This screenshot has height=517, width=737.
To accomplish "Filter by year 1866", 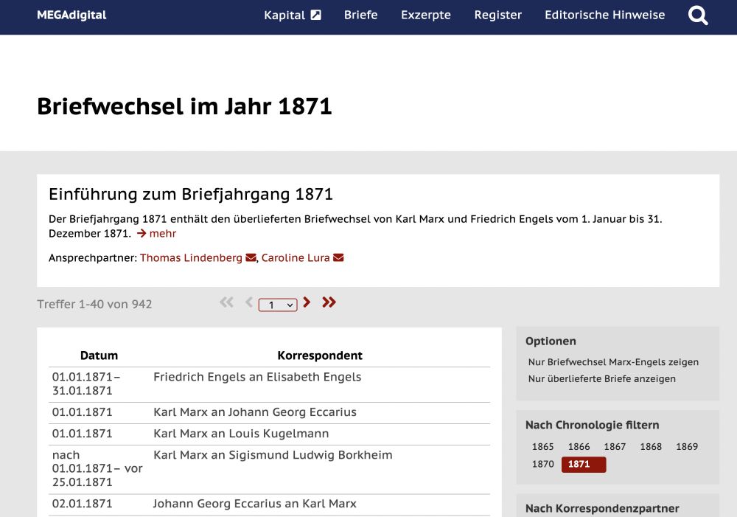I will click(x=579, y=446).
